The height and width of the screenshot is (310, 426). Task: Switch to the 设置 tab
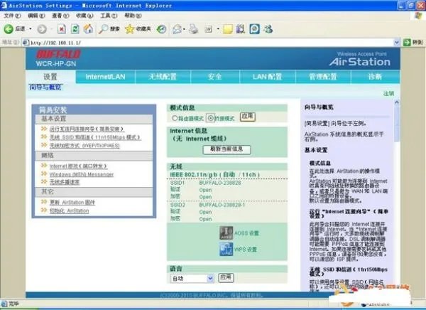pos(50,77)
